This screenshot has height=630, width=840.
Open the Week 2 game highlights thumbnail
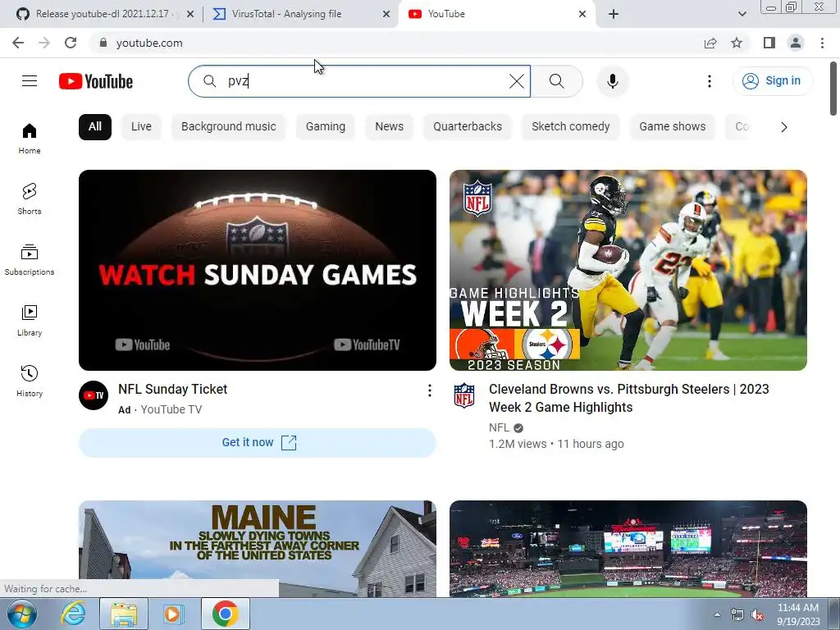pyautogui.click(x=628, y=270)
